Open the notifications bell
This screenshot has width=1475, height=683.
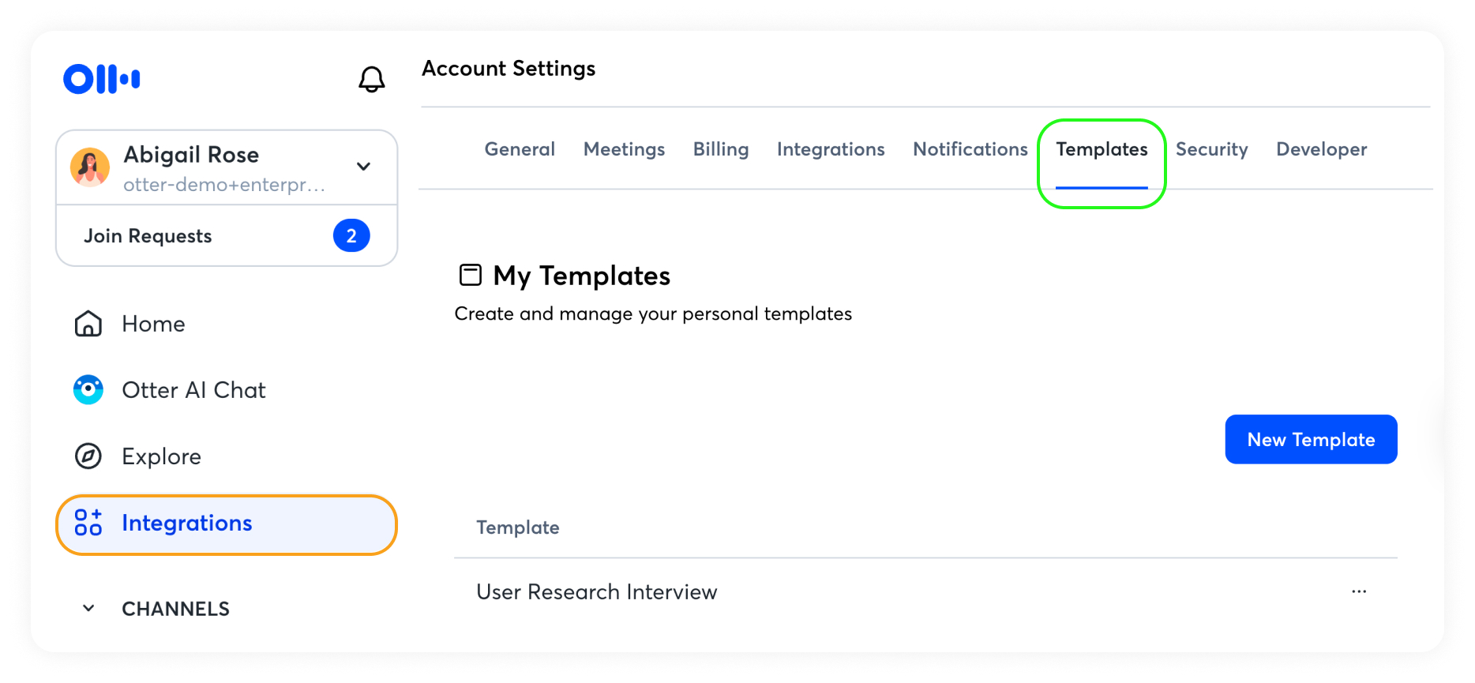[x=371, y=79]
